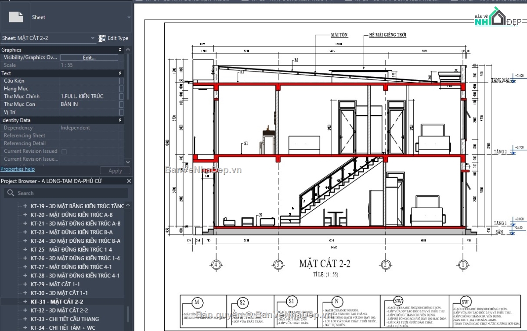Screen dimensions: 527x331
Task: Select KT-30 - 3D MẶT CẮT 1-1
Action: pyautogui.click(x=59, y=293)
